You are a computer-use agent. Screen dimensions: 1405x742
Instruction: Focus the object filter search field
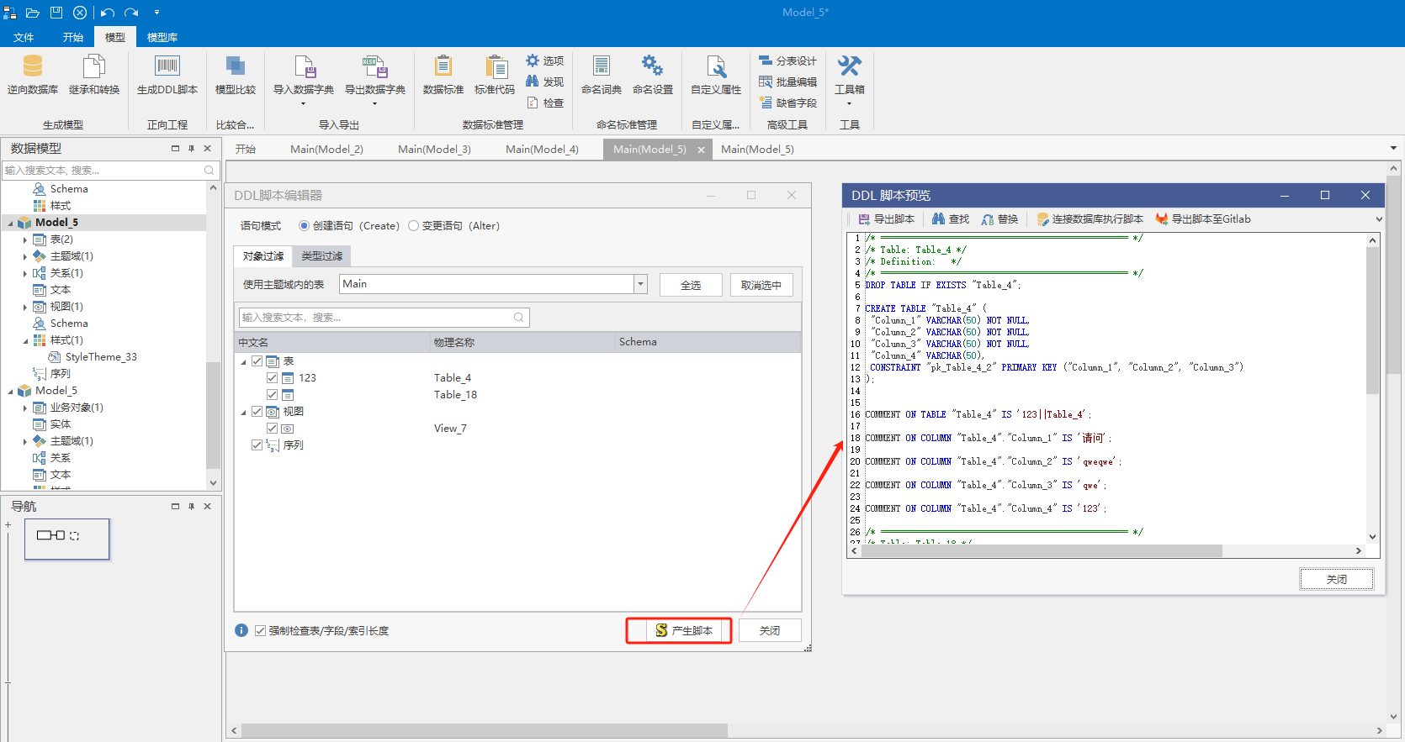click(384, 318)
